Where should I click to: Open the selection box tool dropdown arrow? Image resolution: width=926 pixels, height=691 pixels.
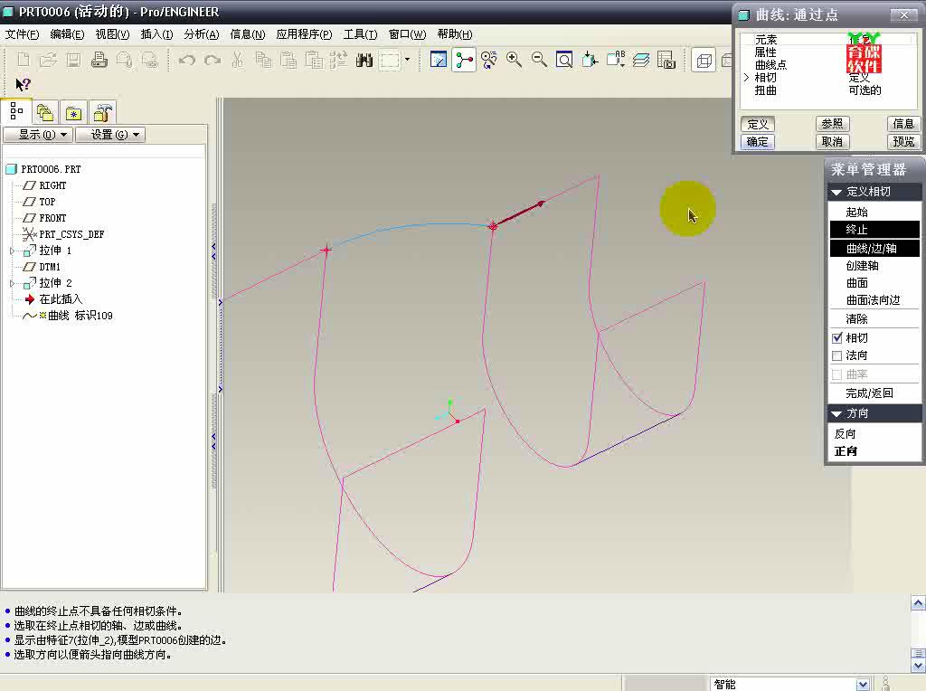(407, 60)
